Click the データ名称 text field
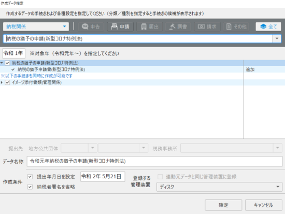 (154, 161)
